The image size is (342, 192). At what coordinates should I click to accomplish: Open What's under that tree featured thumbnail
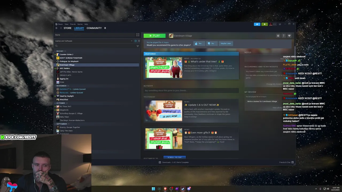[x=164, y=67]
